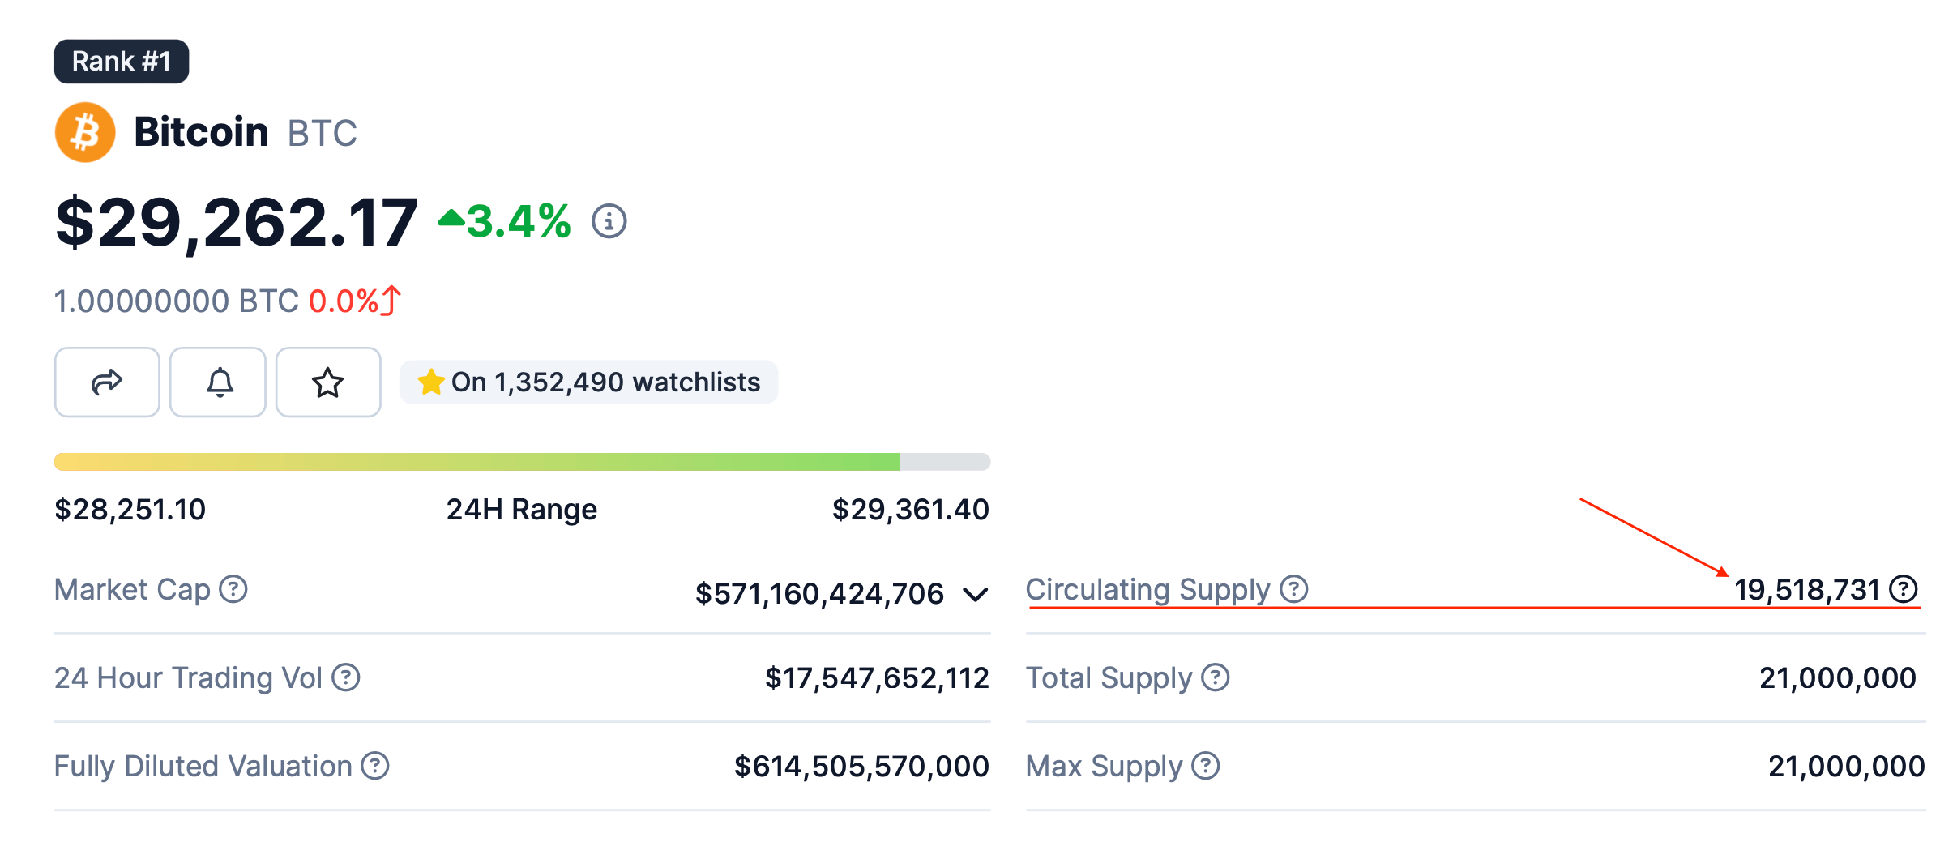Open Market Cap help question icon

click(x=233, y=589)
